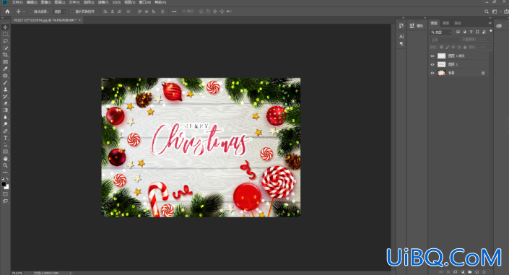Open the Edit menu
The image size is (509, 275).
coord(32,2)
